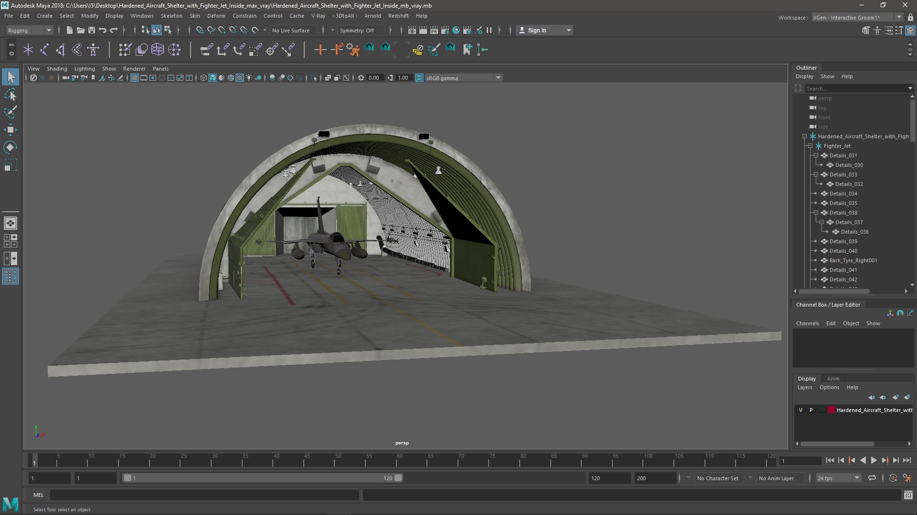Redo the last undone action

(114, 30)
